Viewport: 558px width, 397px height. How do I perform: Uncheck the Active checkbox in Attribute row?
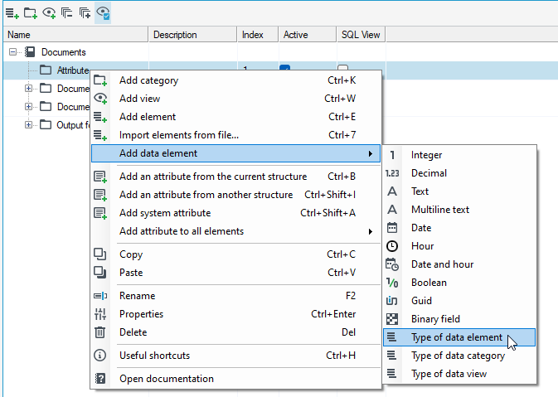pyautogui.click(x=284, y=68)
